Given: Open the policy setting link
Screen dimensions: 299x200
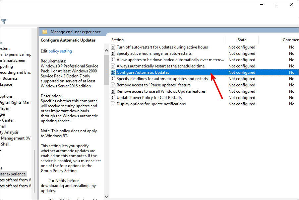Looking at the screenshot, I should pyautogui.click(x=60, y=51).
